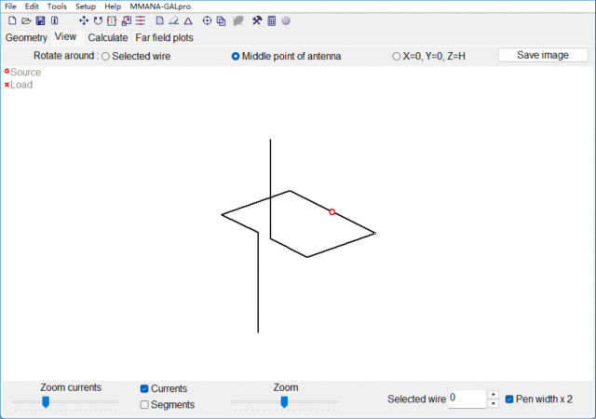Open the calculator icon in toolbar
Viewport: 596px width, 419px height.
click(x=271, y=20)
